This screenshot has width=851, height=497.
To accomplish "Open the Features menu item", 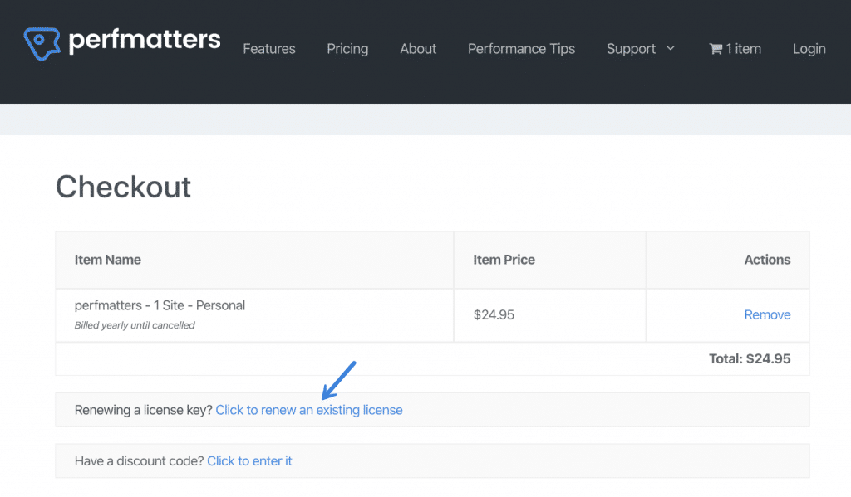I will pos(269,49).
